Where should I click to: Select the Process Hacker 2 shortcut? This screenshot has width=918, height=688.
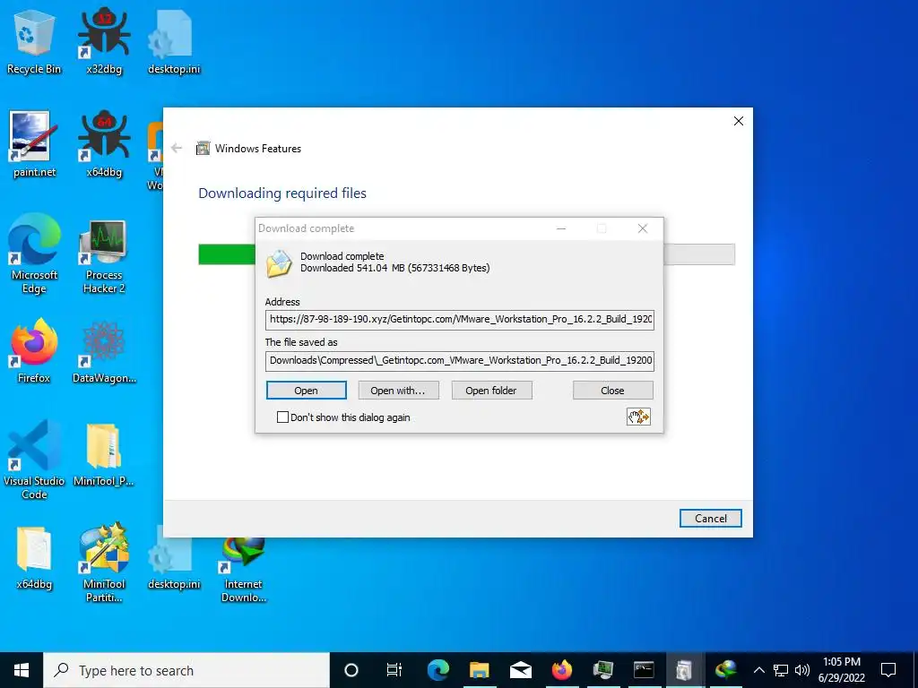click(x=104, y=256)
